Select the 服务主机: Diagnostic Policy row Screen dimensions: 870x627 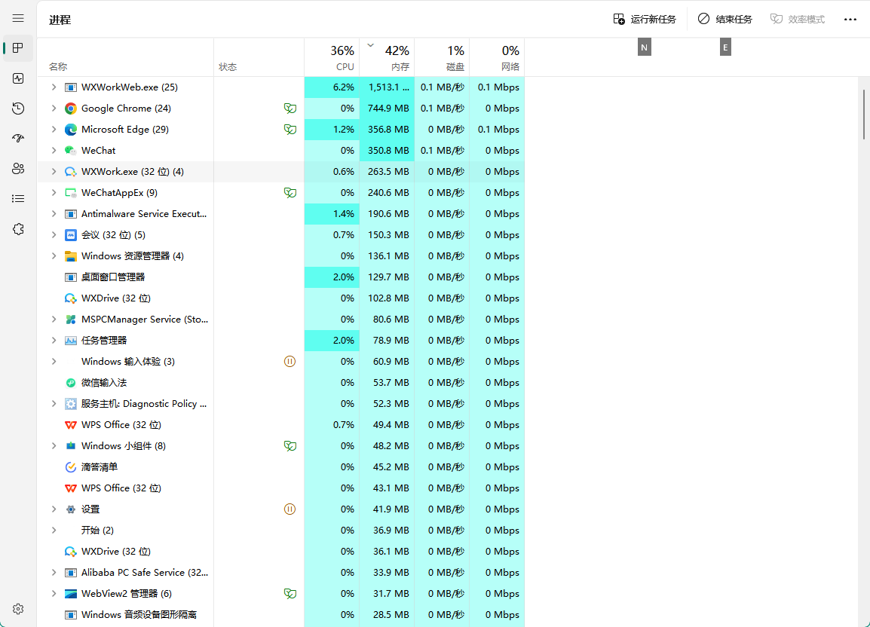coord(280,403)
